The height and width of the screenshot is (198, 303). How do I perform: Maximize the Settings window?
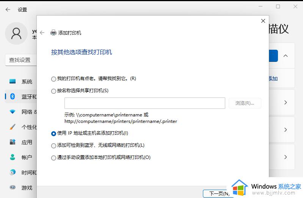tap(278, 6)
